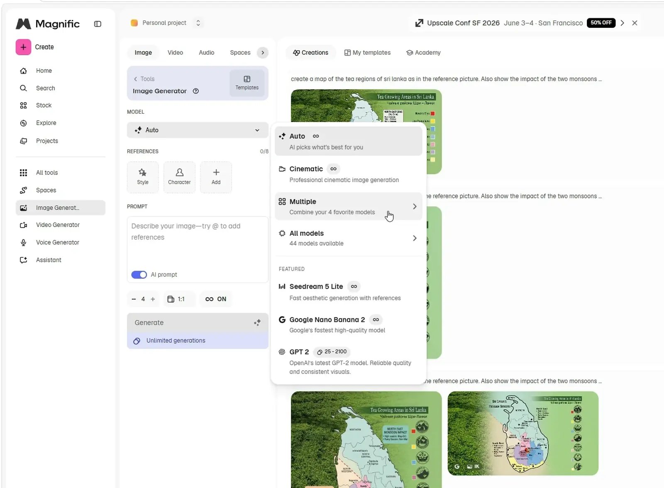Switch to the Video tab
The width and height of the screenshot is (664, 488).
(175, 53)
